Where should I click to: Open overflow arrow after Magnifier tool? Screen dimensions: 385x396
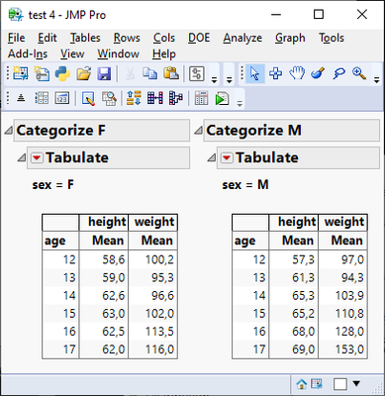376,79
